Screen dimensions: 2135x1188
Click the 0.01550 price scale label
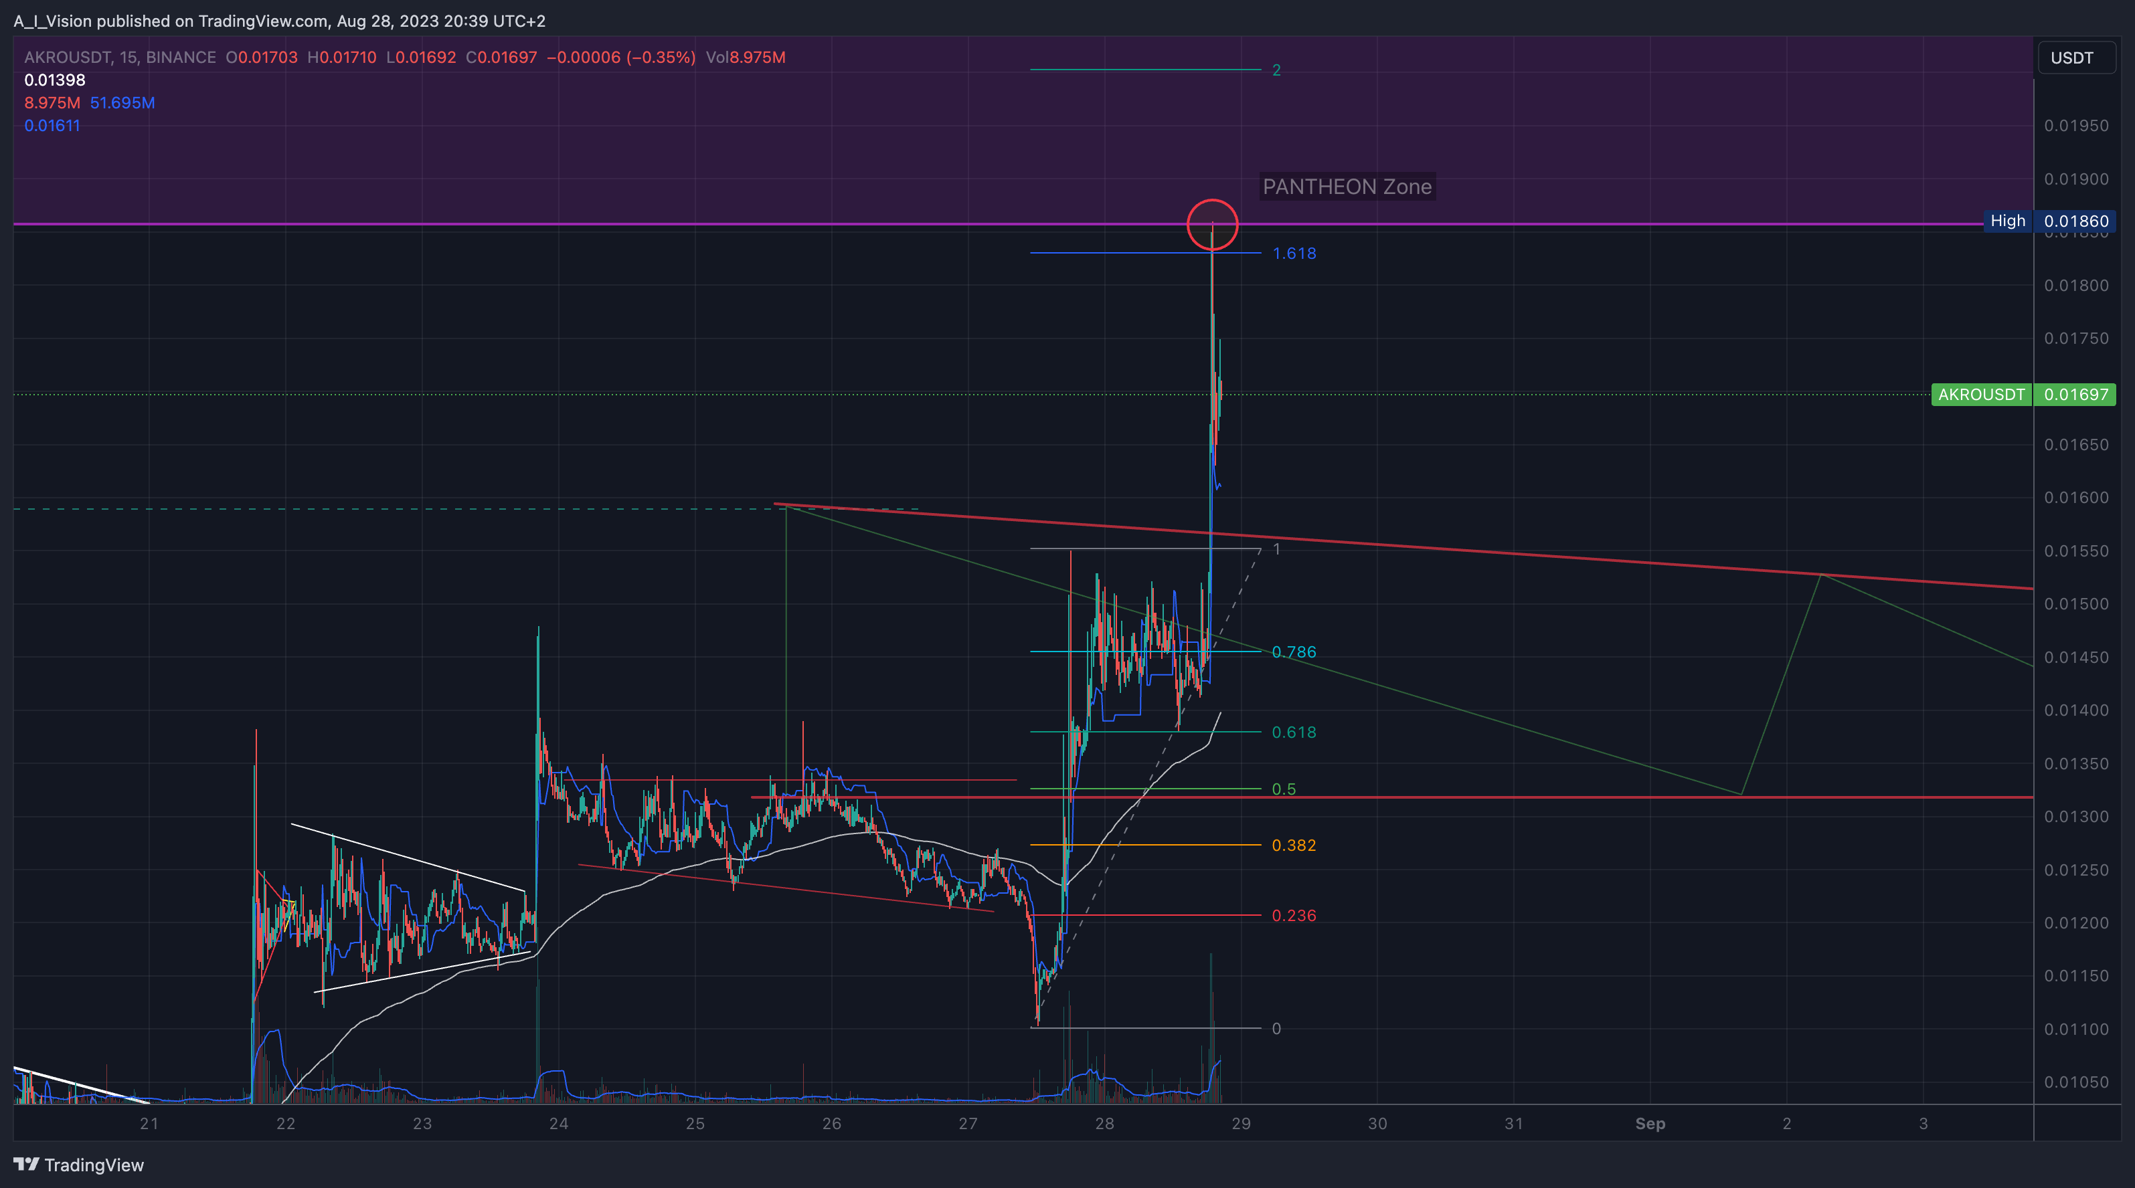pyautogui.click(x=2076, y=551)
